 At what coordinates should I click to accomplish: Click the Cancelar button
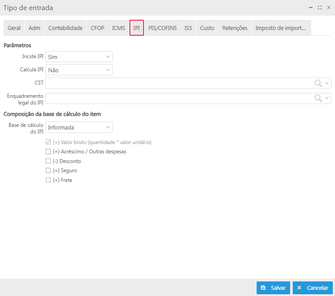[313, 288]
